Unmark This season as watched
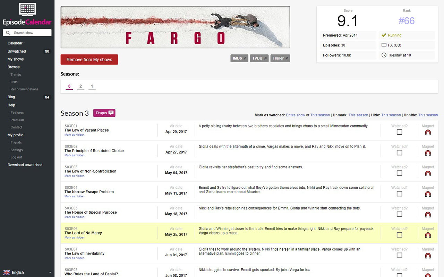Image resolution: width=444 pixels, height=277 pixels. [358, 115]
